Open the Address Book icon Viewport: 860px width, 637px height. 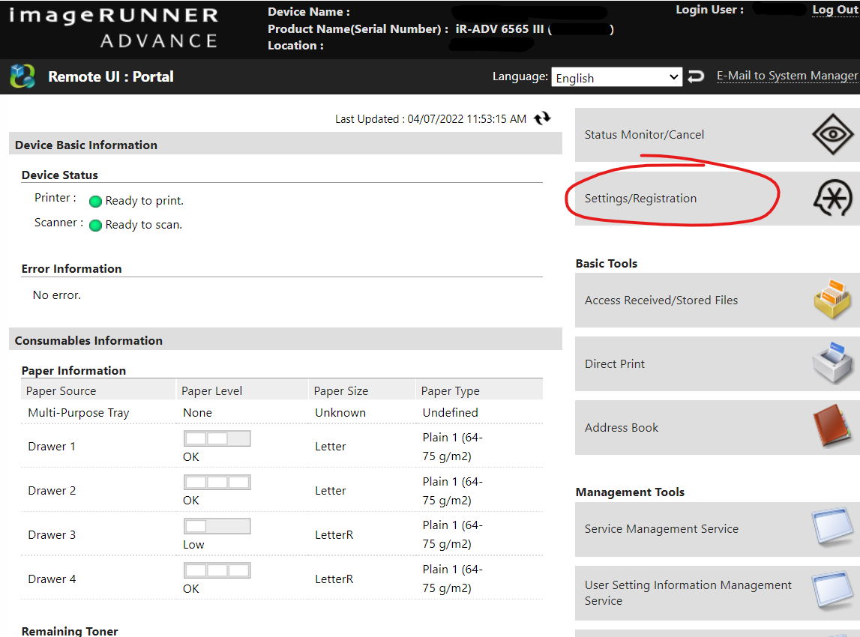(x=832, y=428)
